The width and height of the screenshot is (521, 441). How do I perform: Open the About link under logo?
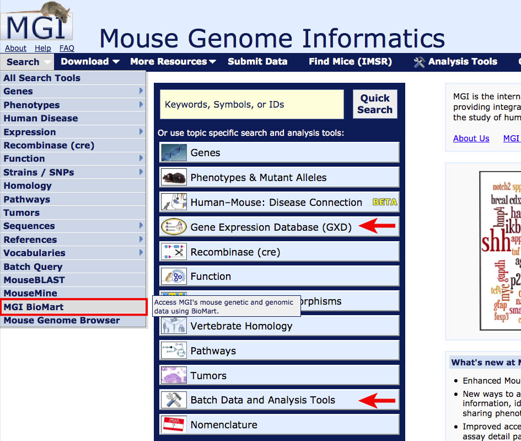pos(15,48)
